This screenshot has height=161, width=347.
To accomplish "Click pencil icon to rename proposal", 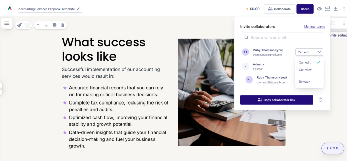I will click(79, 9).
